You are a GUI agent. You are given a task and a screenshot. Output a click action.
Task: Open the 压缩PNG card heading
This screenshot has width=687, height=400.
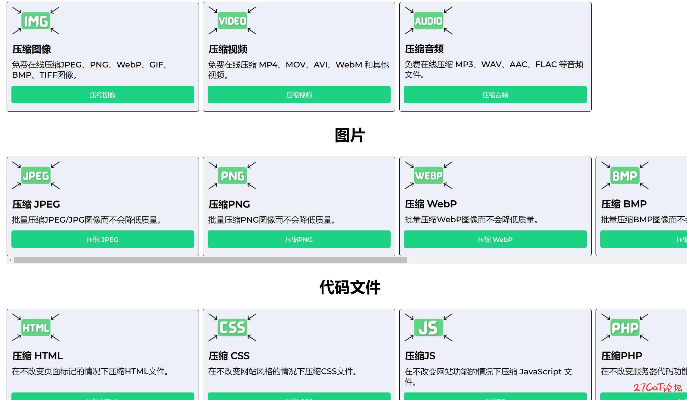coord(229,204)
